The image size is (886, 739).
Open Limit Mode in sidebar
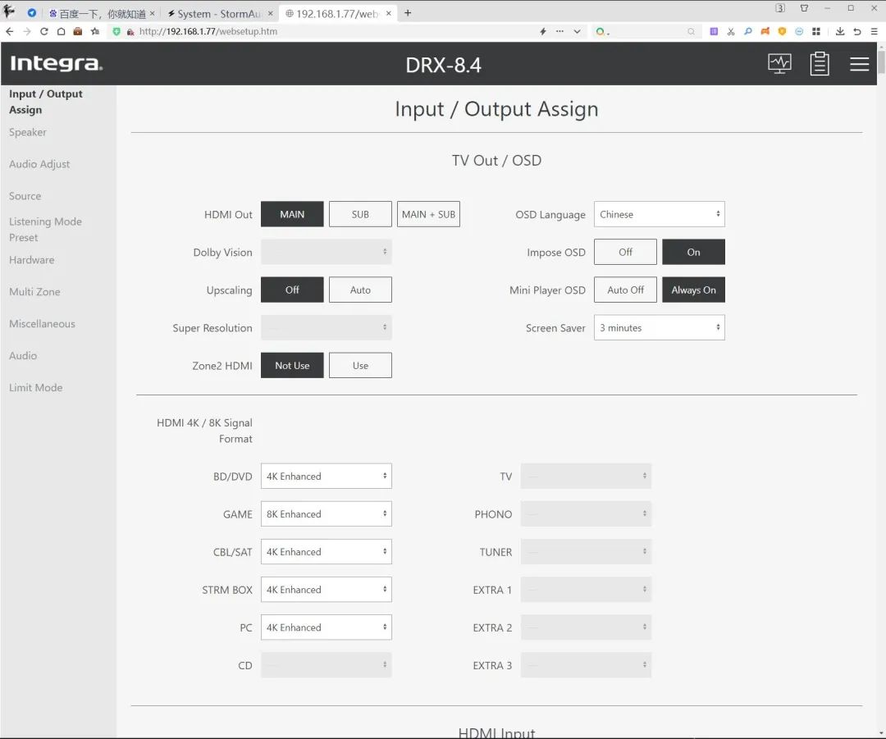pyautogui.click(x=35, y=388)
